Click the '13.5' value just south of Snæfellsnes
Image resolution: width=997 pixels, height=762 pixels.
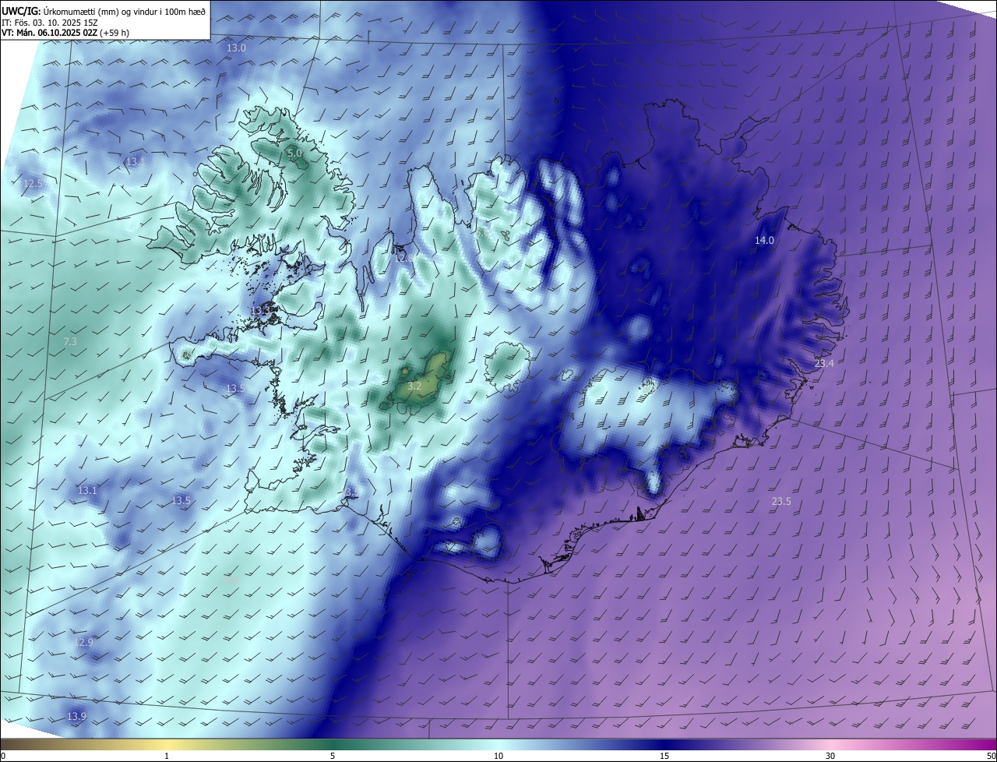pos(235,388)
